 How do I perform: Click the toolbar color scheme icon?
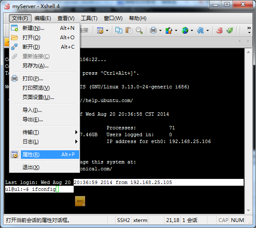pyautogui.click(x=169, y=30)
